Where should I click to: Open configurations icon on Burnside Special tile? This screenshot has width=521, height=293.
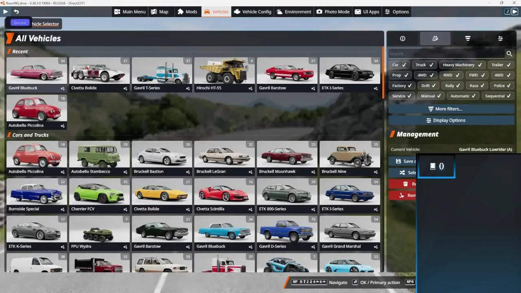click(x=63, y=209)
